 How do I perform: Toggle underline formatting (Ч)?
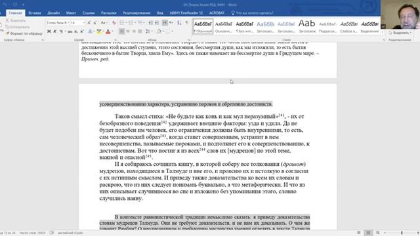coord(61,31)
